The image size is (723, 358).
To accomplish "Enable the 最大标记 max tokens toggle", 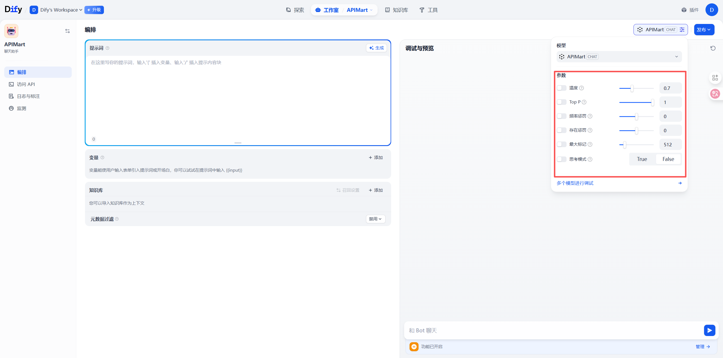I will pyautogui.click(x=561, y=144).
